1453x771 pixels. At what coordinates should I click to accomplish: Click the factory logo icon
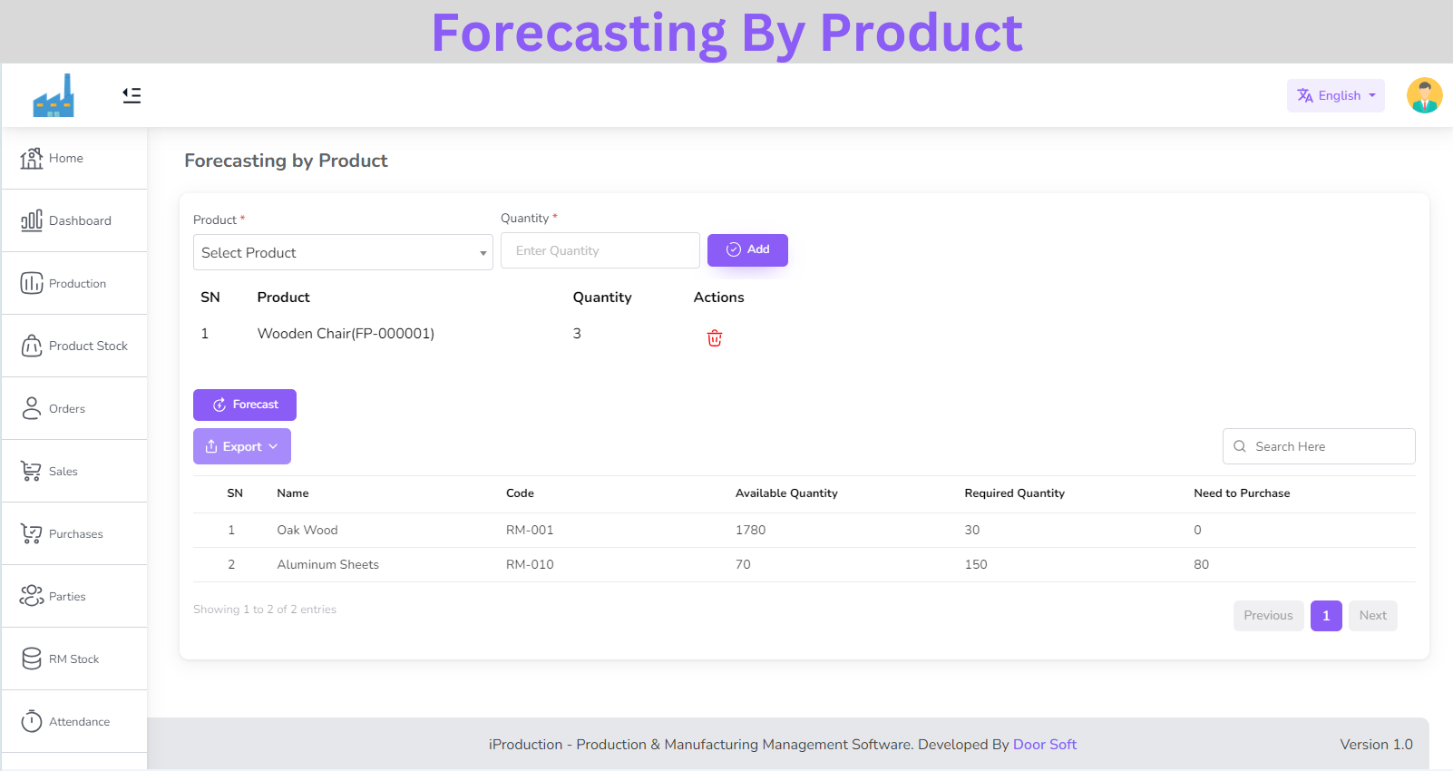point(54,95)
